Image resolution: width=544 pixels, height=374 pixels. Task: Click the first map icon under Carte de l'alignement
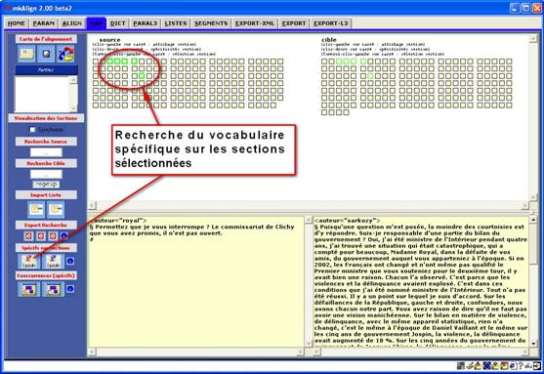point(26,54)
